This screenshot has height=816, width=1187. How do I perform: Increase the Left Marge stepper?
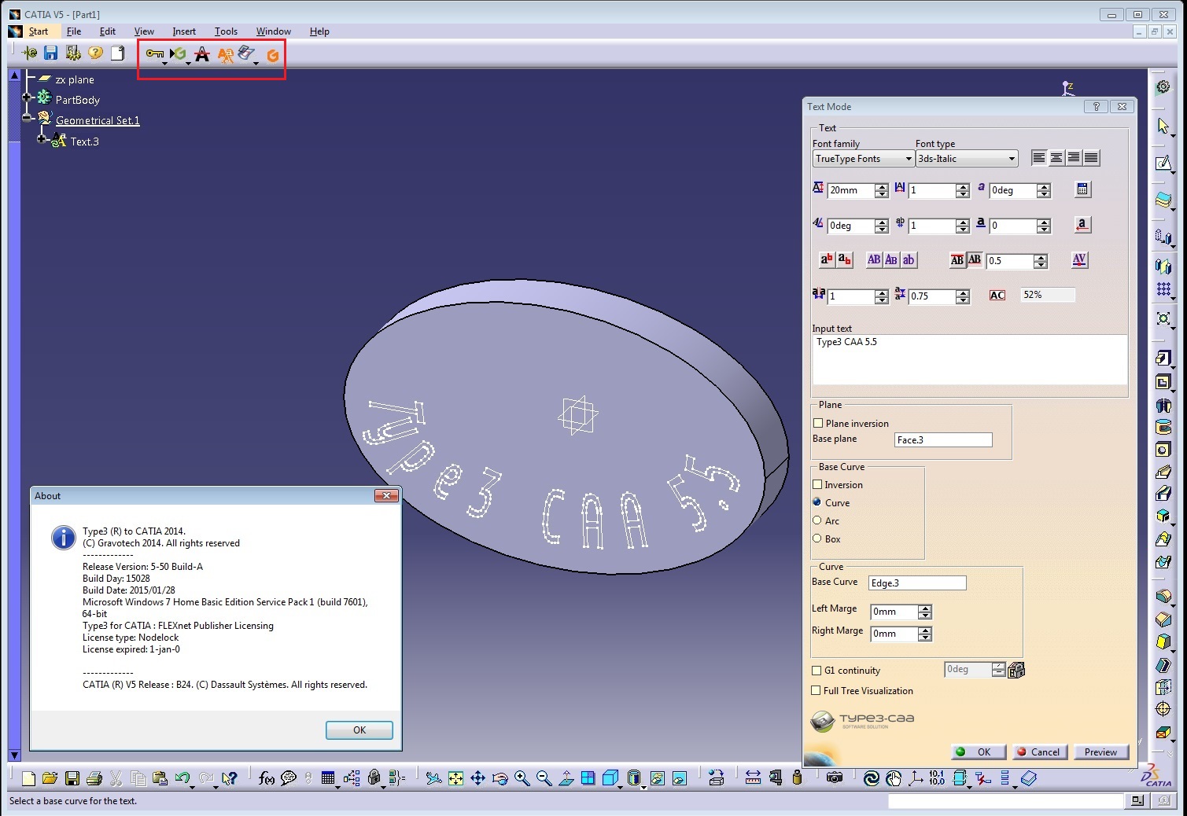(925, 608)
